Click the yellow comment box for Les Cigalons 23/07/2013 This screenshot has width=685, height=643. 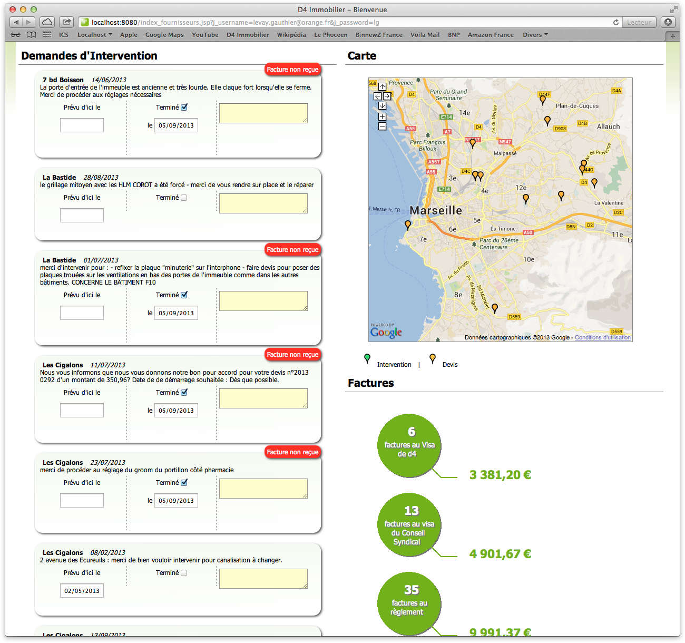tap(263, 489)
